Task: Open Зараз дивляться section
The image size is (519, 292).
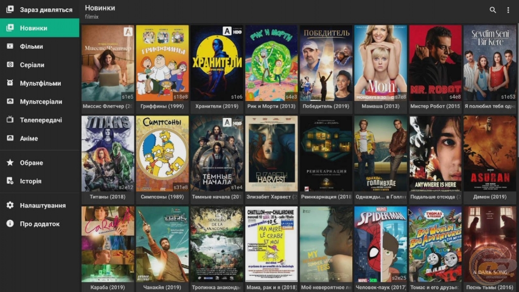Action: point(40,10)
